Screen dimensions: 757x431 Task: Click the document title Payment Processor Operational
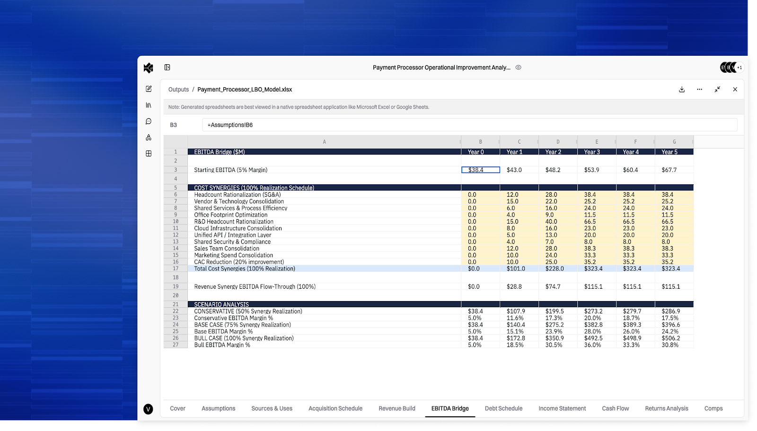tap(441, 68)
